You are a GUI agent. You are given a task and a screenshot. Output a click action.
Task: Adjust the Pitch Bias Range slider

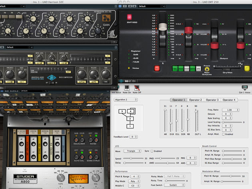232,159
